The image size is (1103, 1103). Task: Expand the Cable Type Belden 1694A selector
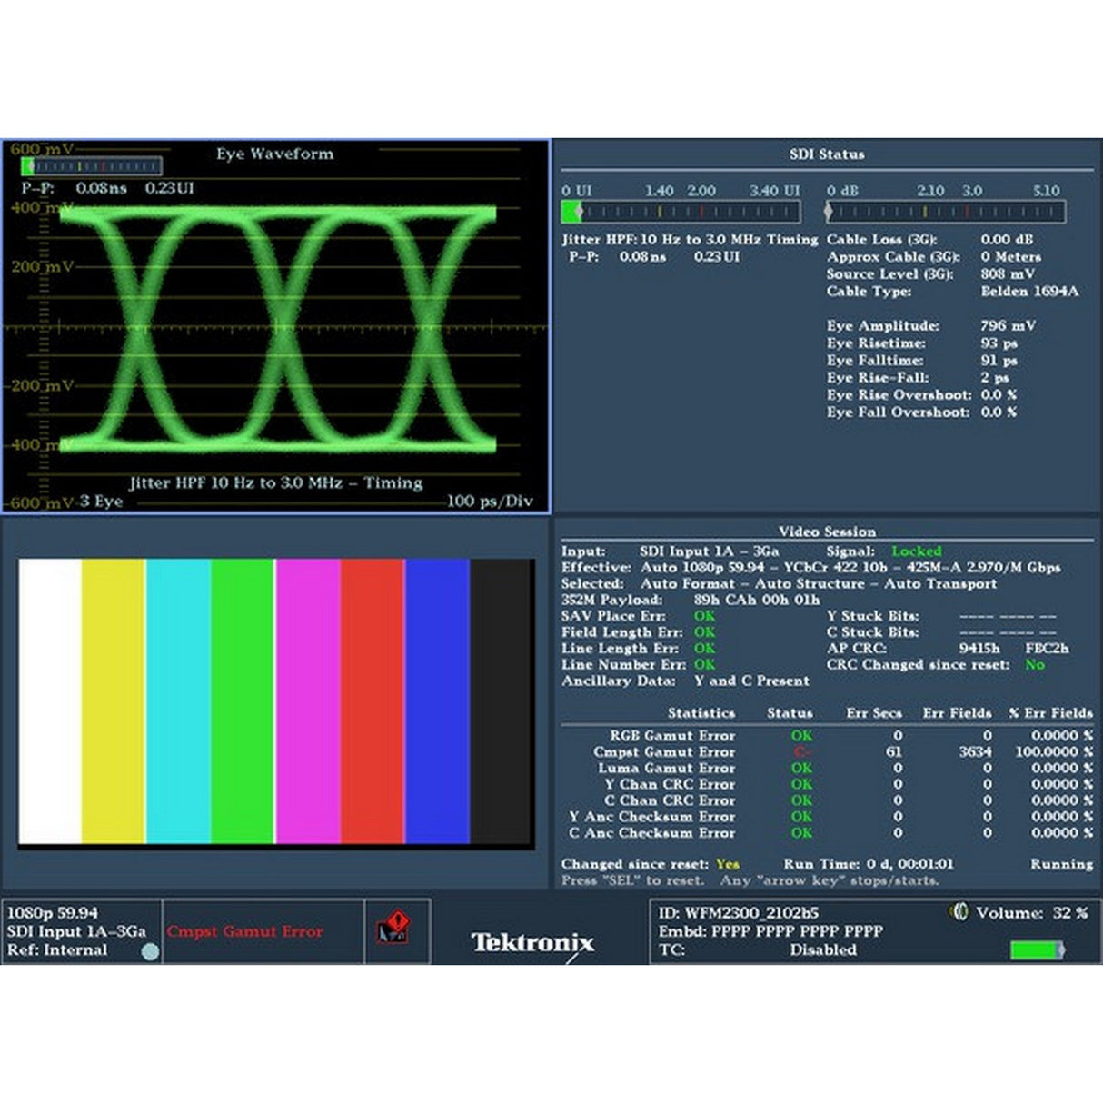point(1031,292)
